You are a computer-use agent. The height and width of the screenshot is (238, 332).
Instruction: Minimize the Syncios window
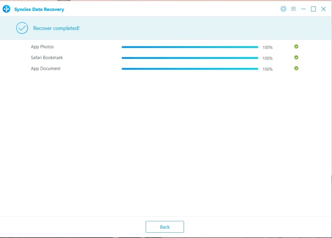tap(303, 9)
